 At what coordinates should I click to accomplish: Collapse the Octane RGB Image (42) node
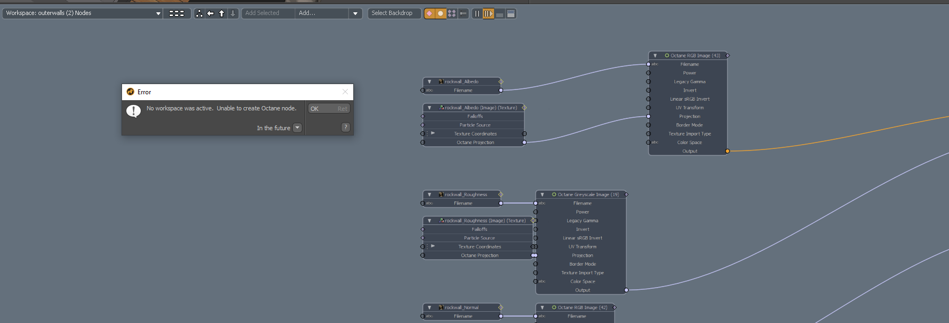point(542,307)
